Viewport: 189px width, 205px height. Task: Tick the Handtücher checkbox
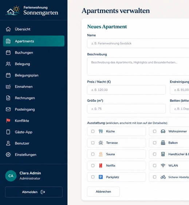[x=155, y=154]
